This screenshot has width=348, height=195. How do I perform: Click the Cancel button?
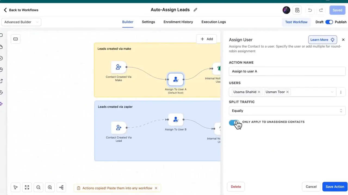pyautogui.click(x=311, y=187)
